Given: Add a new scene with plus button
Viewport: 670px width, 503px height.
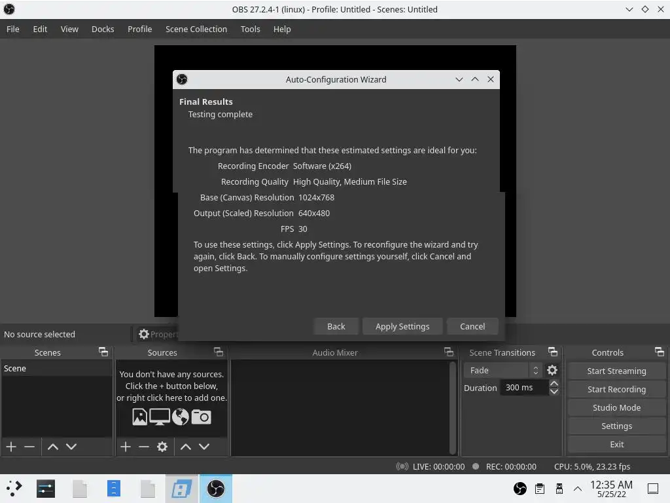Looking at the screenshot, I should point(11,447).
